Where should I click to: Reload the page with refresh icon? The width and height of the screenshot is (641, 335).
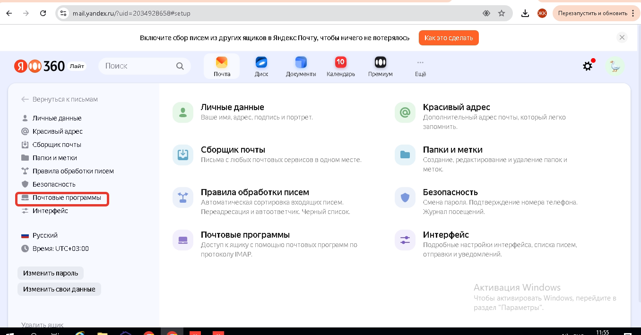(43, 13)
